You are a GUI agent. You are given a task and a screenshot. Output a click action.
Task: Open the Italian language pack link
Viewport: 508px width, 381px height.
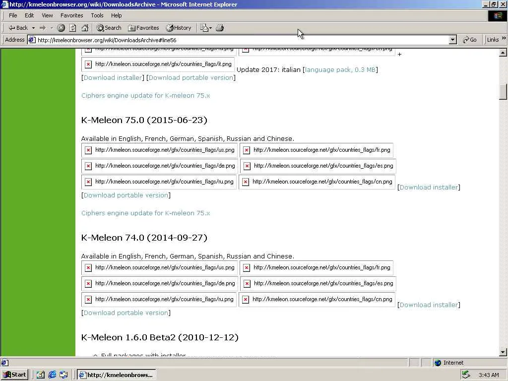(340, 69)
